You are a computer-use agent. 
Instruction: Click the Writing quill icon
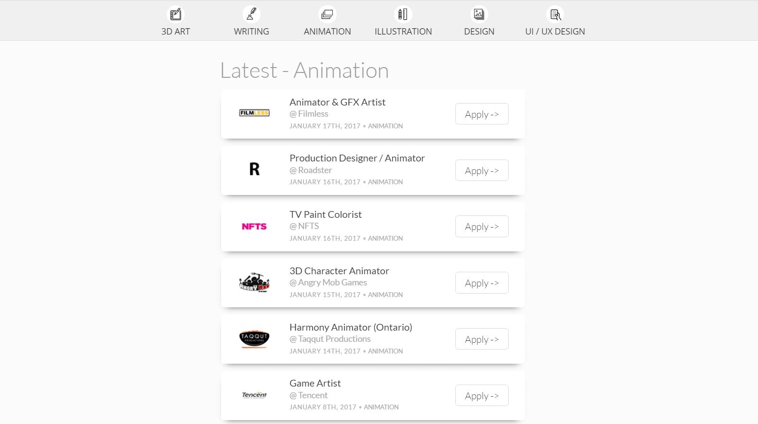point(251,14)
